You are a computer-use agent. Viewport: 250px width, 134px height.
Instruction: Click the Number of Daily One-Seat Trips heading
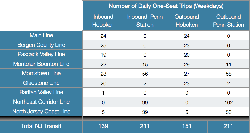(x=166, y=6)
